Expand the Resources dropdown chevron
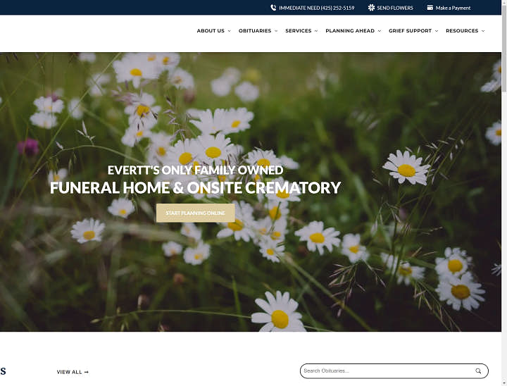 pos(483,31)
